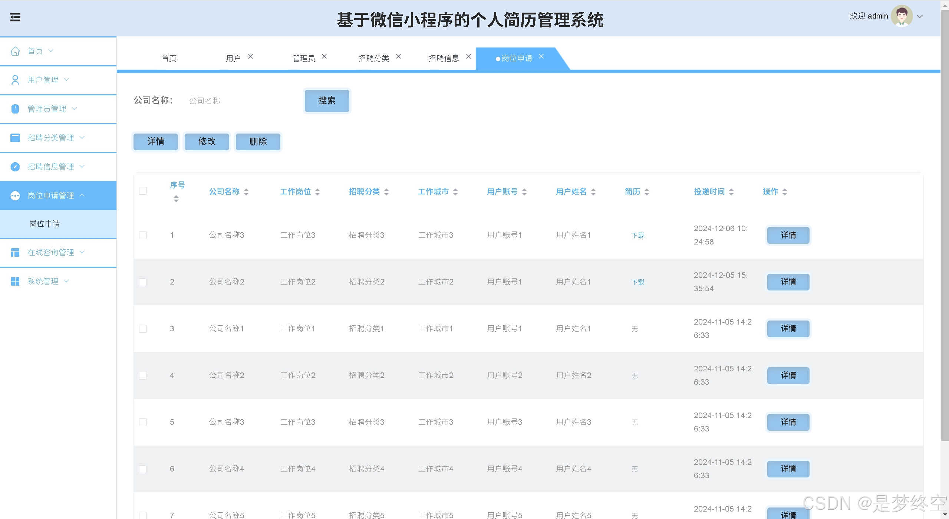
Task: Click the recruitment info compass icon
Action: click(x=15, y=167)
